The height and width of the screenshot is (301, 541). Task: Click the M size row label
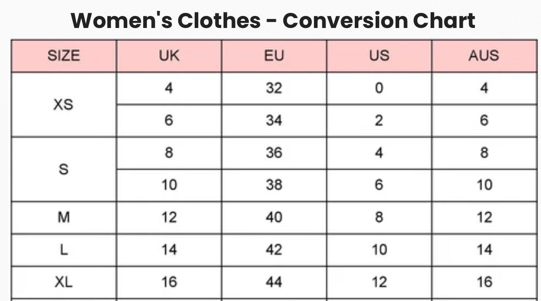pos(63,218)
